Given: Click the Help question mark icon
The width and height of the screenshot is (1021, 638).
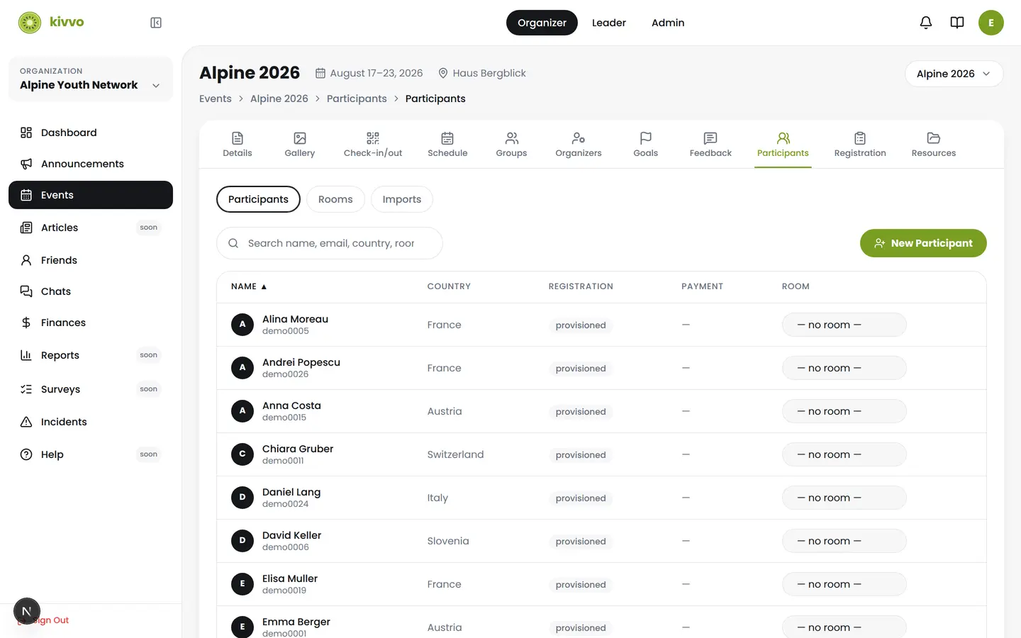Looking at the screenshot, I should 26,454.
